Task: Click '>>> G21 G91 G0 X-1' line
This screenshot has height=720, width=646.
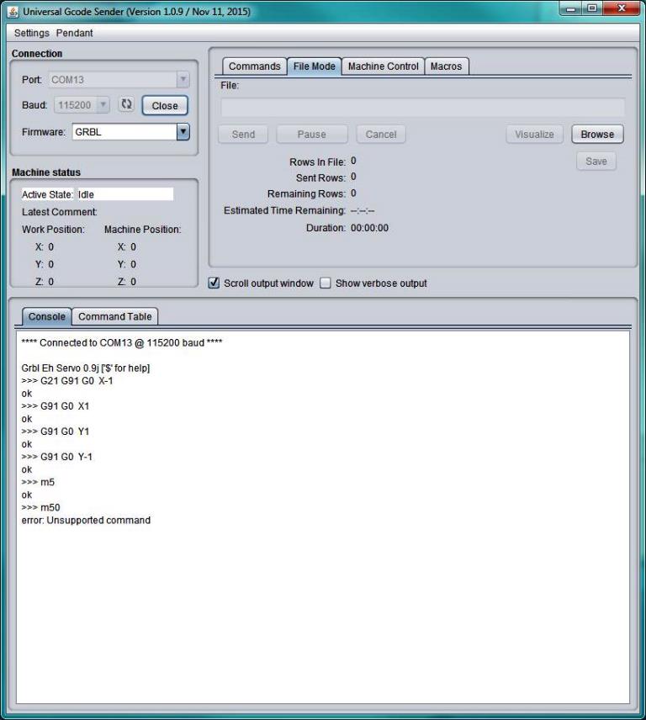Action: pyautogui.click(x=67, y=381)
